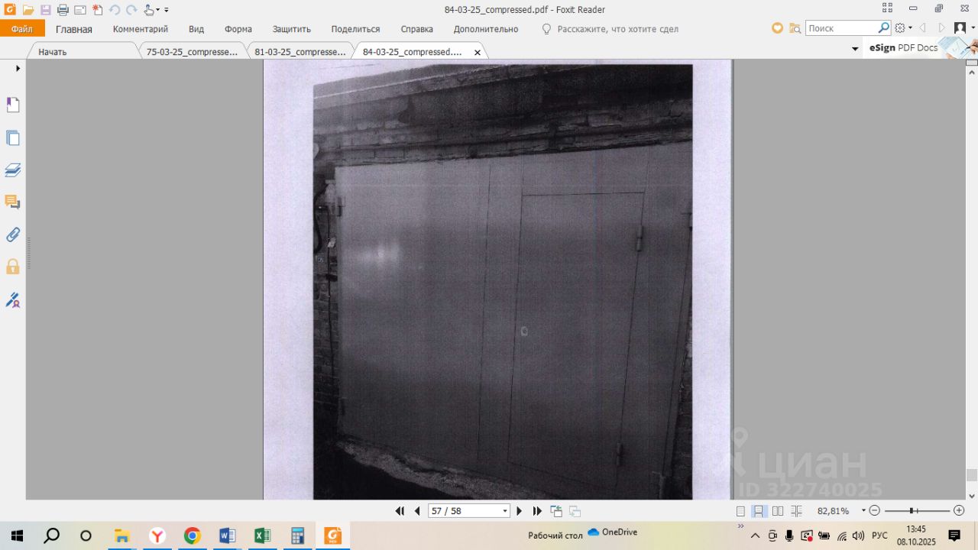Jump to the last page

click(537, 511)
